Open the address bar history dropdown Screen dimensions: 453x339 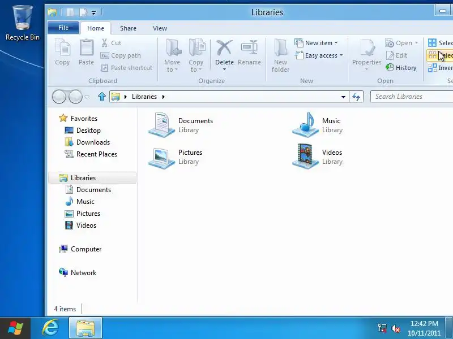coord(343,97)
